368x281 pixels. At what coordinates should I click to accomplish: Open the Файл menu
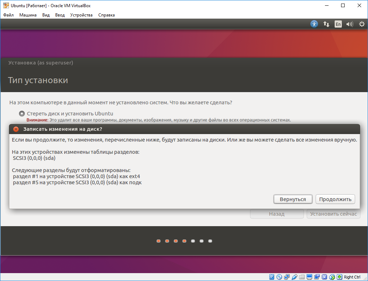[x=9, y=15]
